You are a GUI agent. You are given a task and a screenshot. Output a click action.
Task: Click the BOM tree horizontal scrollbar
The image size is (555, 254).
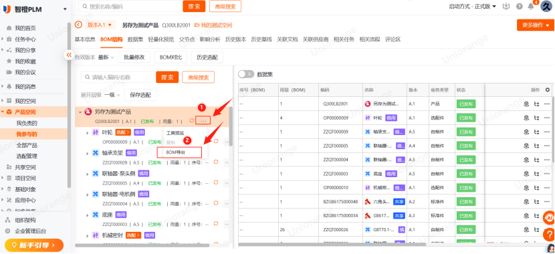pos(142,245)
